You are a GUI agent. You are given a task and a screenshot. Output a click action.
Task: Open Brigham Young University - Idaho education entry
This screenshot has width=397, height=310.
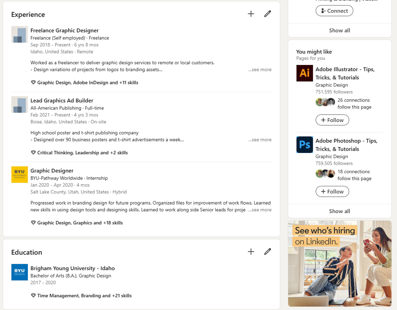click(x=72, y=268)
